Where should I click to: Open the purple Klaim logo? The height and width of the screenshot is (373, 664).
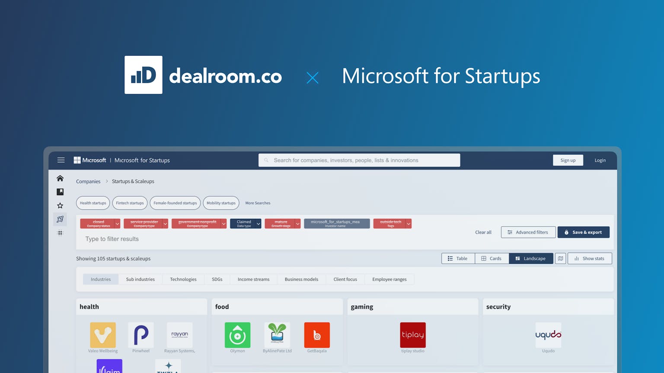[109, 366]
